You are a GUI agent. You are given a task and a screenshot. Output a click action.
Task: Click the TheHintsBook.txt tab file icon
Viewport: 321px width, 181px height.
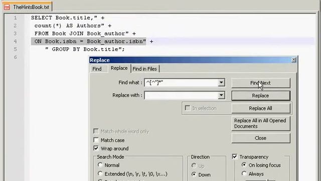(7, 7)
